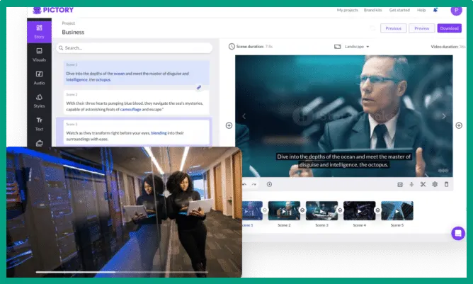Click the redo arrow under the preview
473x284 pixels.
254,184
